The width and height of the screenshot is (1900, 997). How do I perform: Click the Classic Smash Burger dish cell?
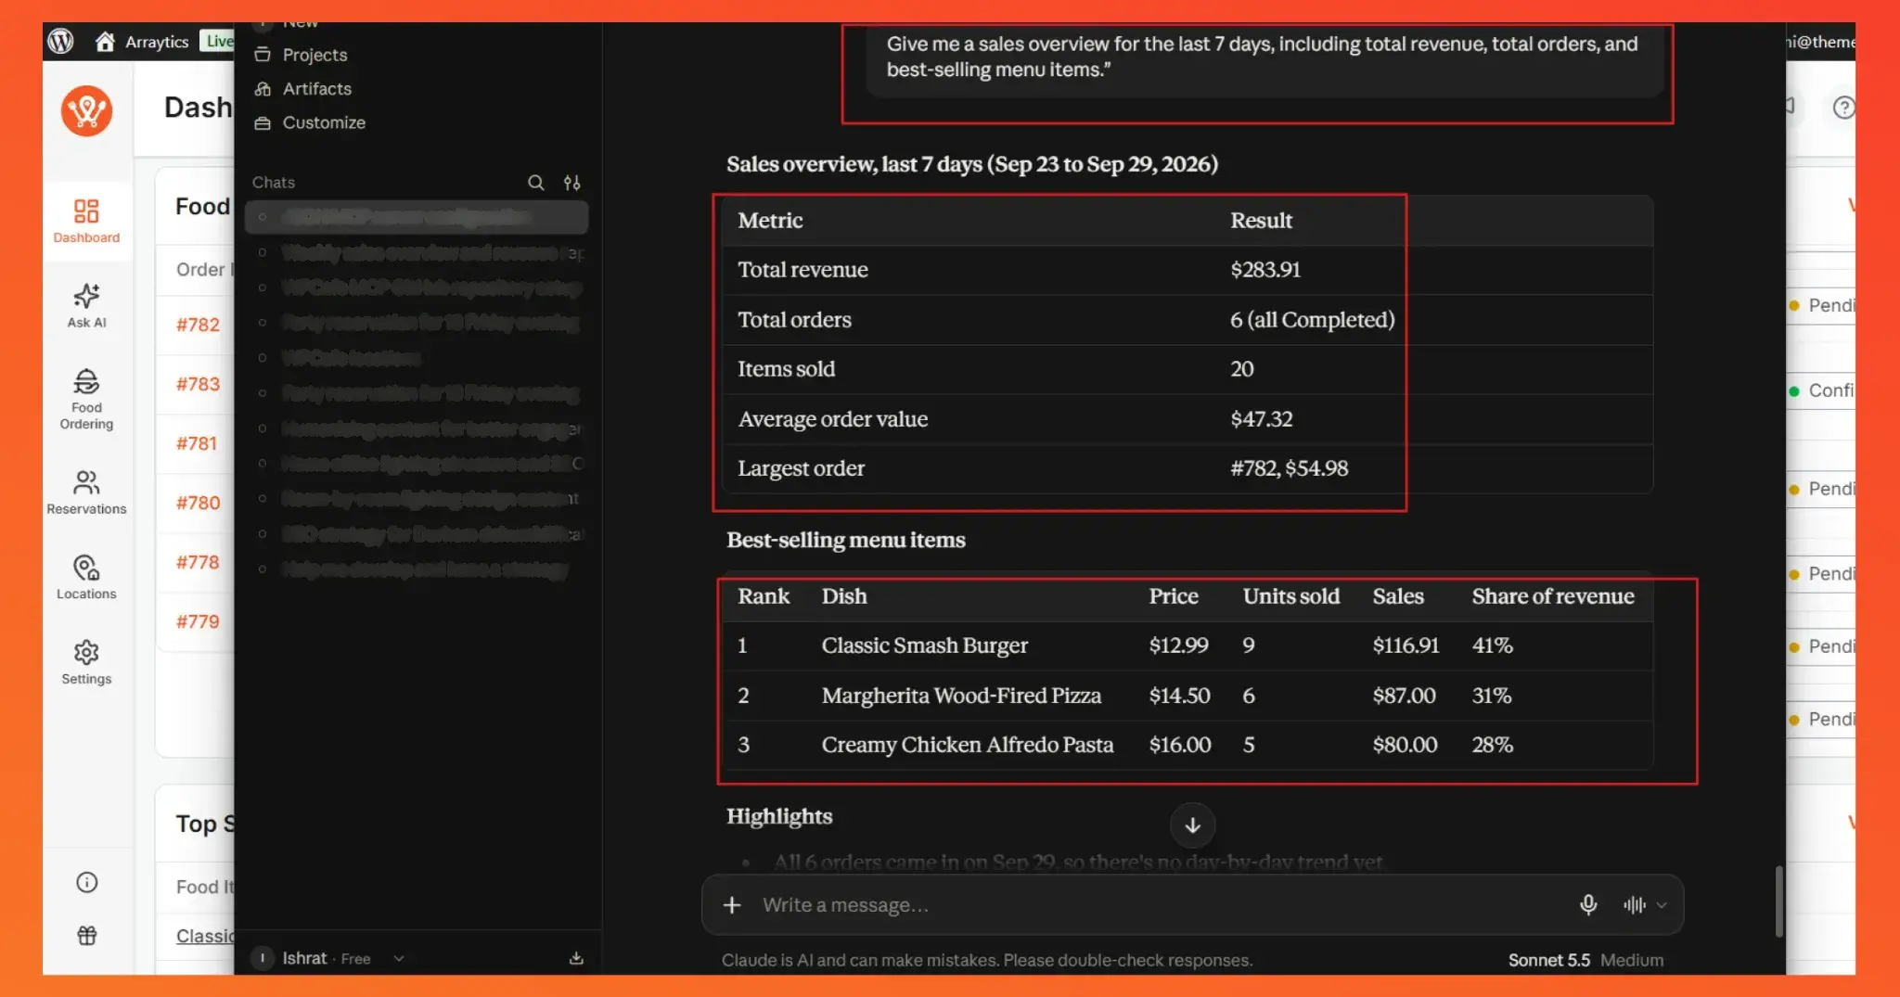tap(924, 645)
